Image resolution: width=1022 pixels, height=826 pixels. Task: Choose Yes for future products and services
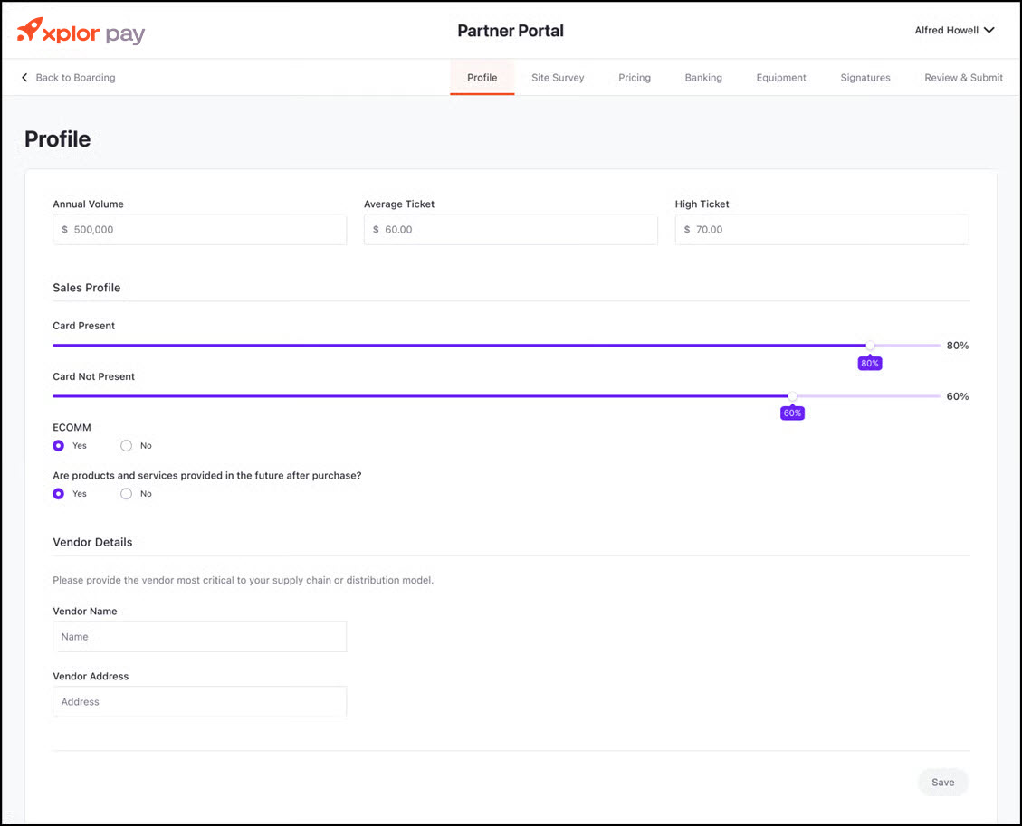pos(59,494)
